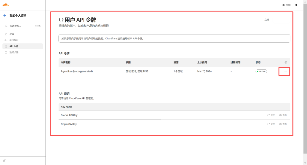Click the pencil icon beside 设置

[6, 34]
